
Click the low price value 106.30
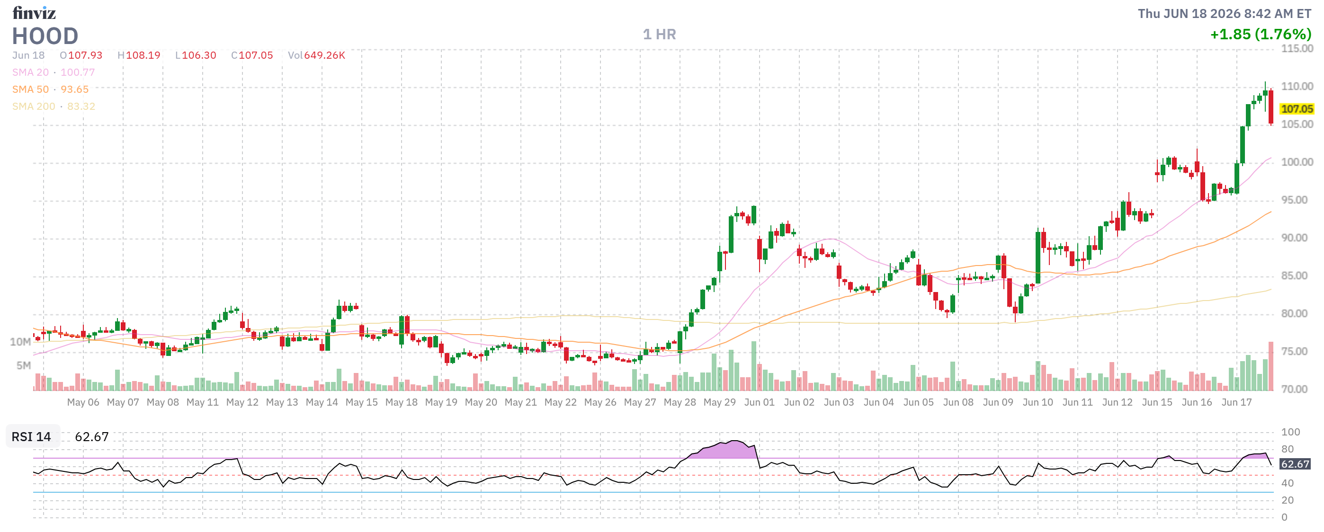tap(199, 55)
